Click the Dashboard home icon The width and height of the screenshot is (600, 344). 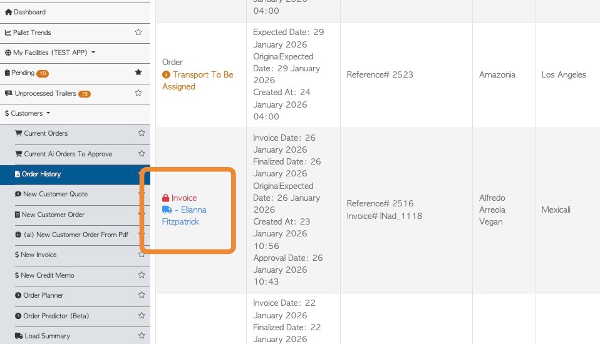[8, 12]
